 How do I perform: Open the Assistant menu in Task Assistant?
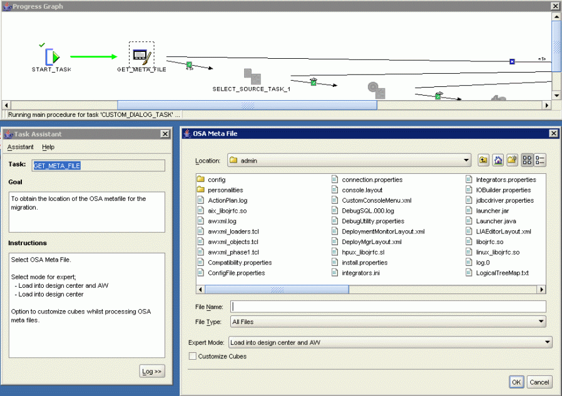[x=20, y=147]
